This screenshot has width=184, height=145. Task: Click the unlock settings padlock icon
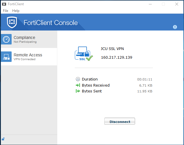[x=3, y=139]
